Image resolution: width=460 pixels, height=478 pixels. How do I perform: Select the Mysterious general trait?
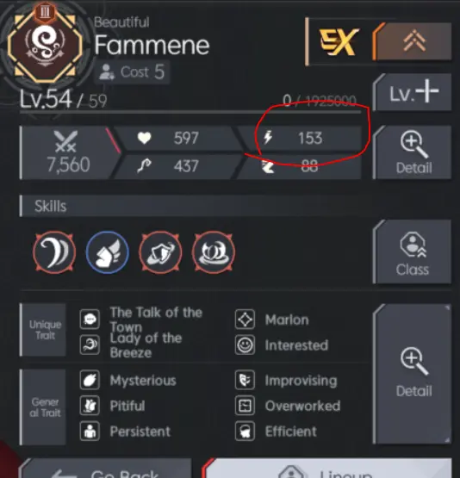[x=128, y=380]
